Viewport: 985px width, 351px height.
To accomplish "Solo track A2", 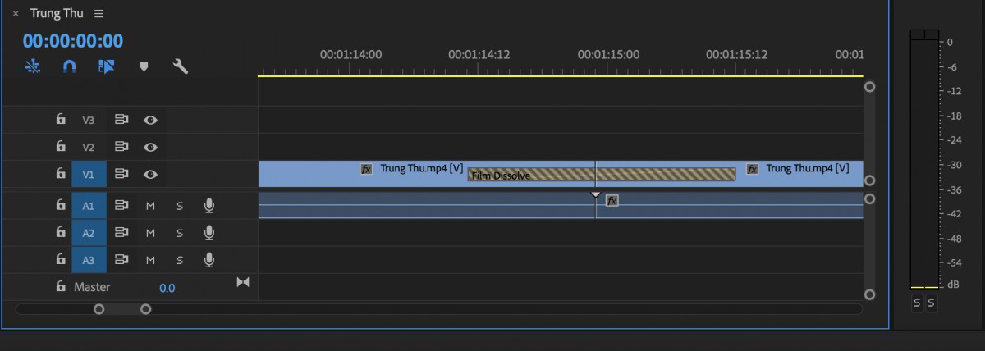I will pyautogui.click(x=180, y=233).
